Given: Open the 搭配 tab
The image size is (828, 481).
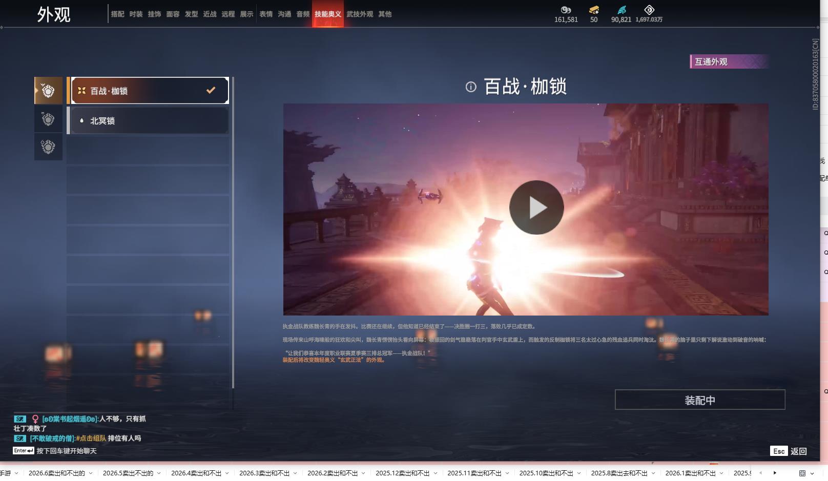Looking at the screenshot, I should pyautogui.click(x=118, y=14).
